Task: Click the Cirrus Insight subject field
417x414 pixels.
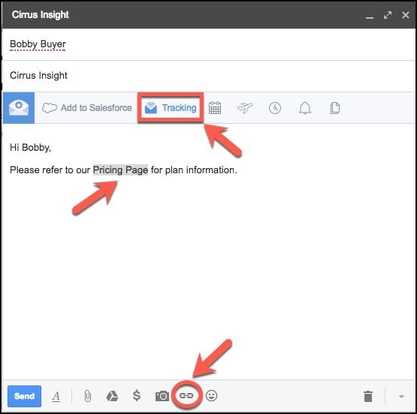Action: [209, 76]
